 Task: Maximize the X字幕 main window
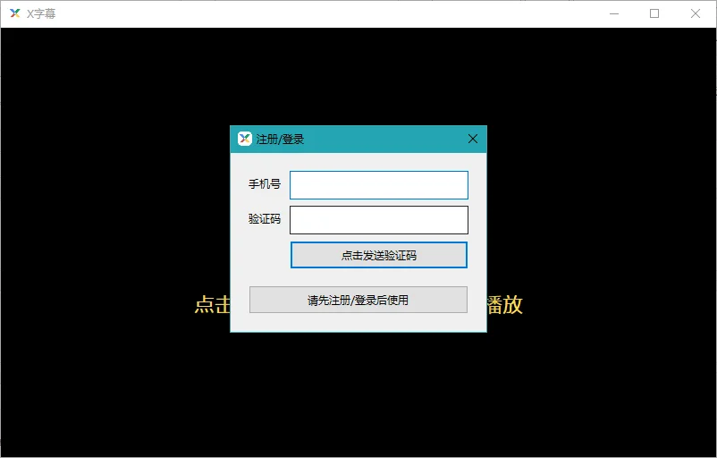[x=654, y=13]
